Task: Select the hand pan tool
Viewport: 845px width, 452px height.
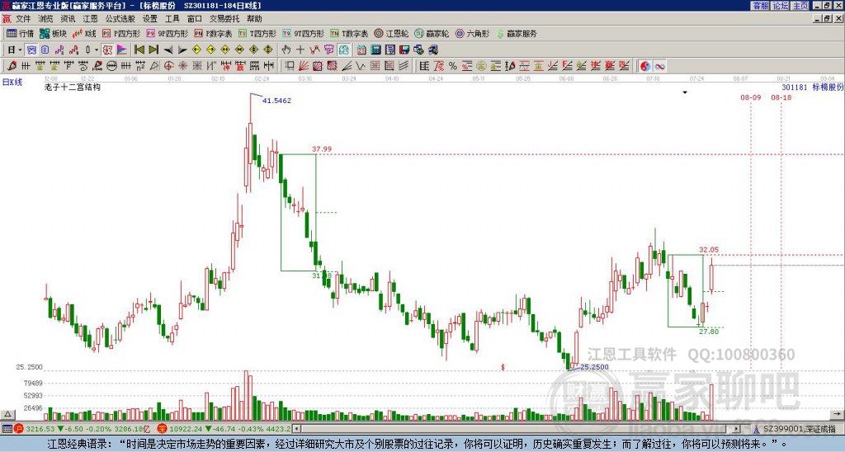Action: (286, 50)
